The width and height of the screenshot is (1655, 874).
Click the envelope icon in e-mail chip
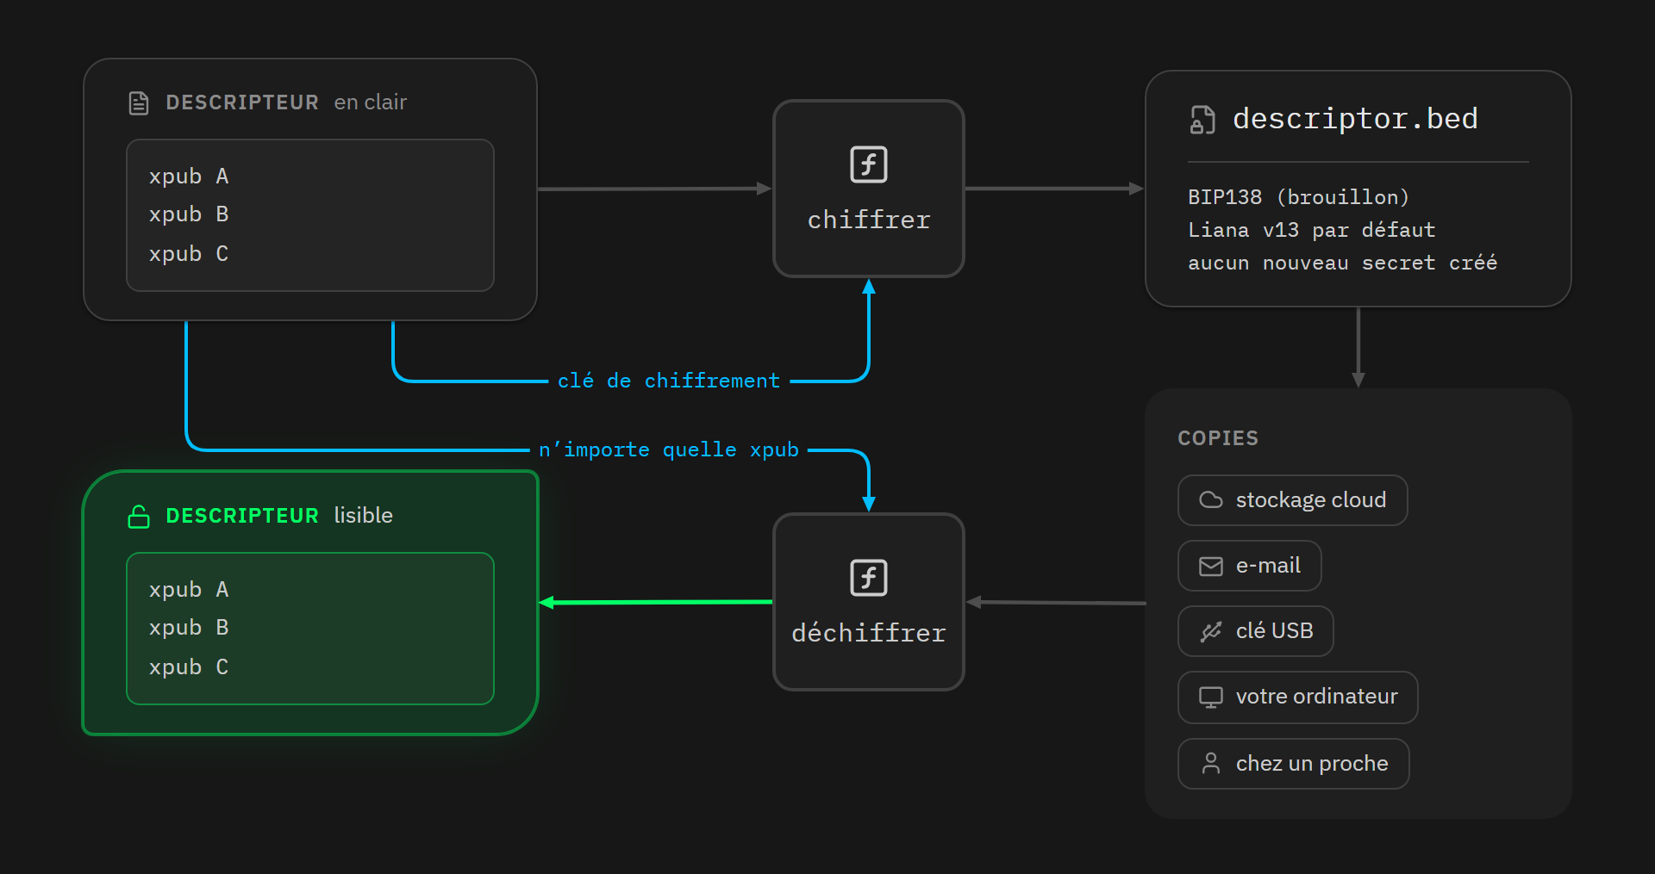click(1211, 566)
